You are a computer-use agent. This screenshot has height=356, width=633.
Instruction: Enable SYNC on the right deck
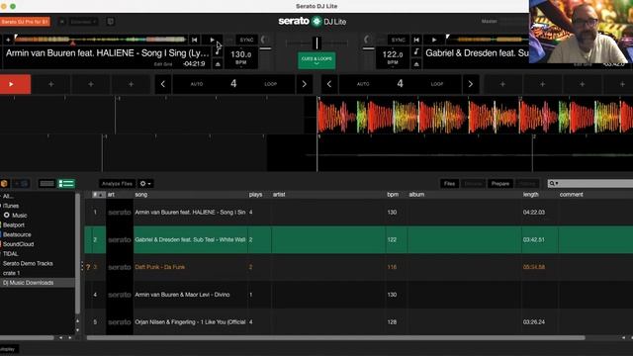click(x=398, y=40)
